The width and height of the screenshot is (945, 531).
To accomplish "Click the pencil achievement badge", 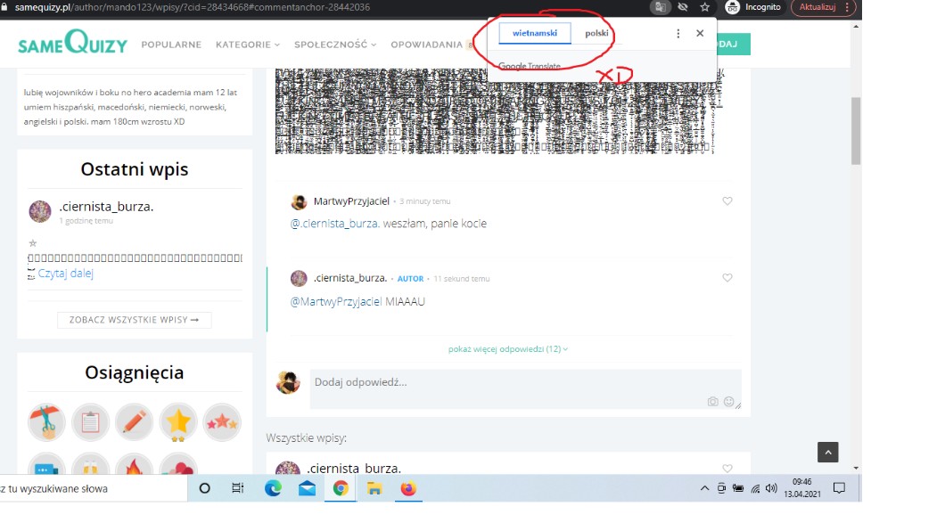I will [135, 422].
